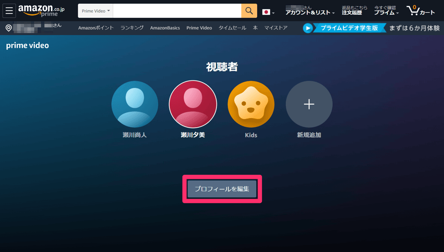This screenshot has height=252, width=444.
Task: Click the orange search magnifier button
Action: (x=249, y=11)
